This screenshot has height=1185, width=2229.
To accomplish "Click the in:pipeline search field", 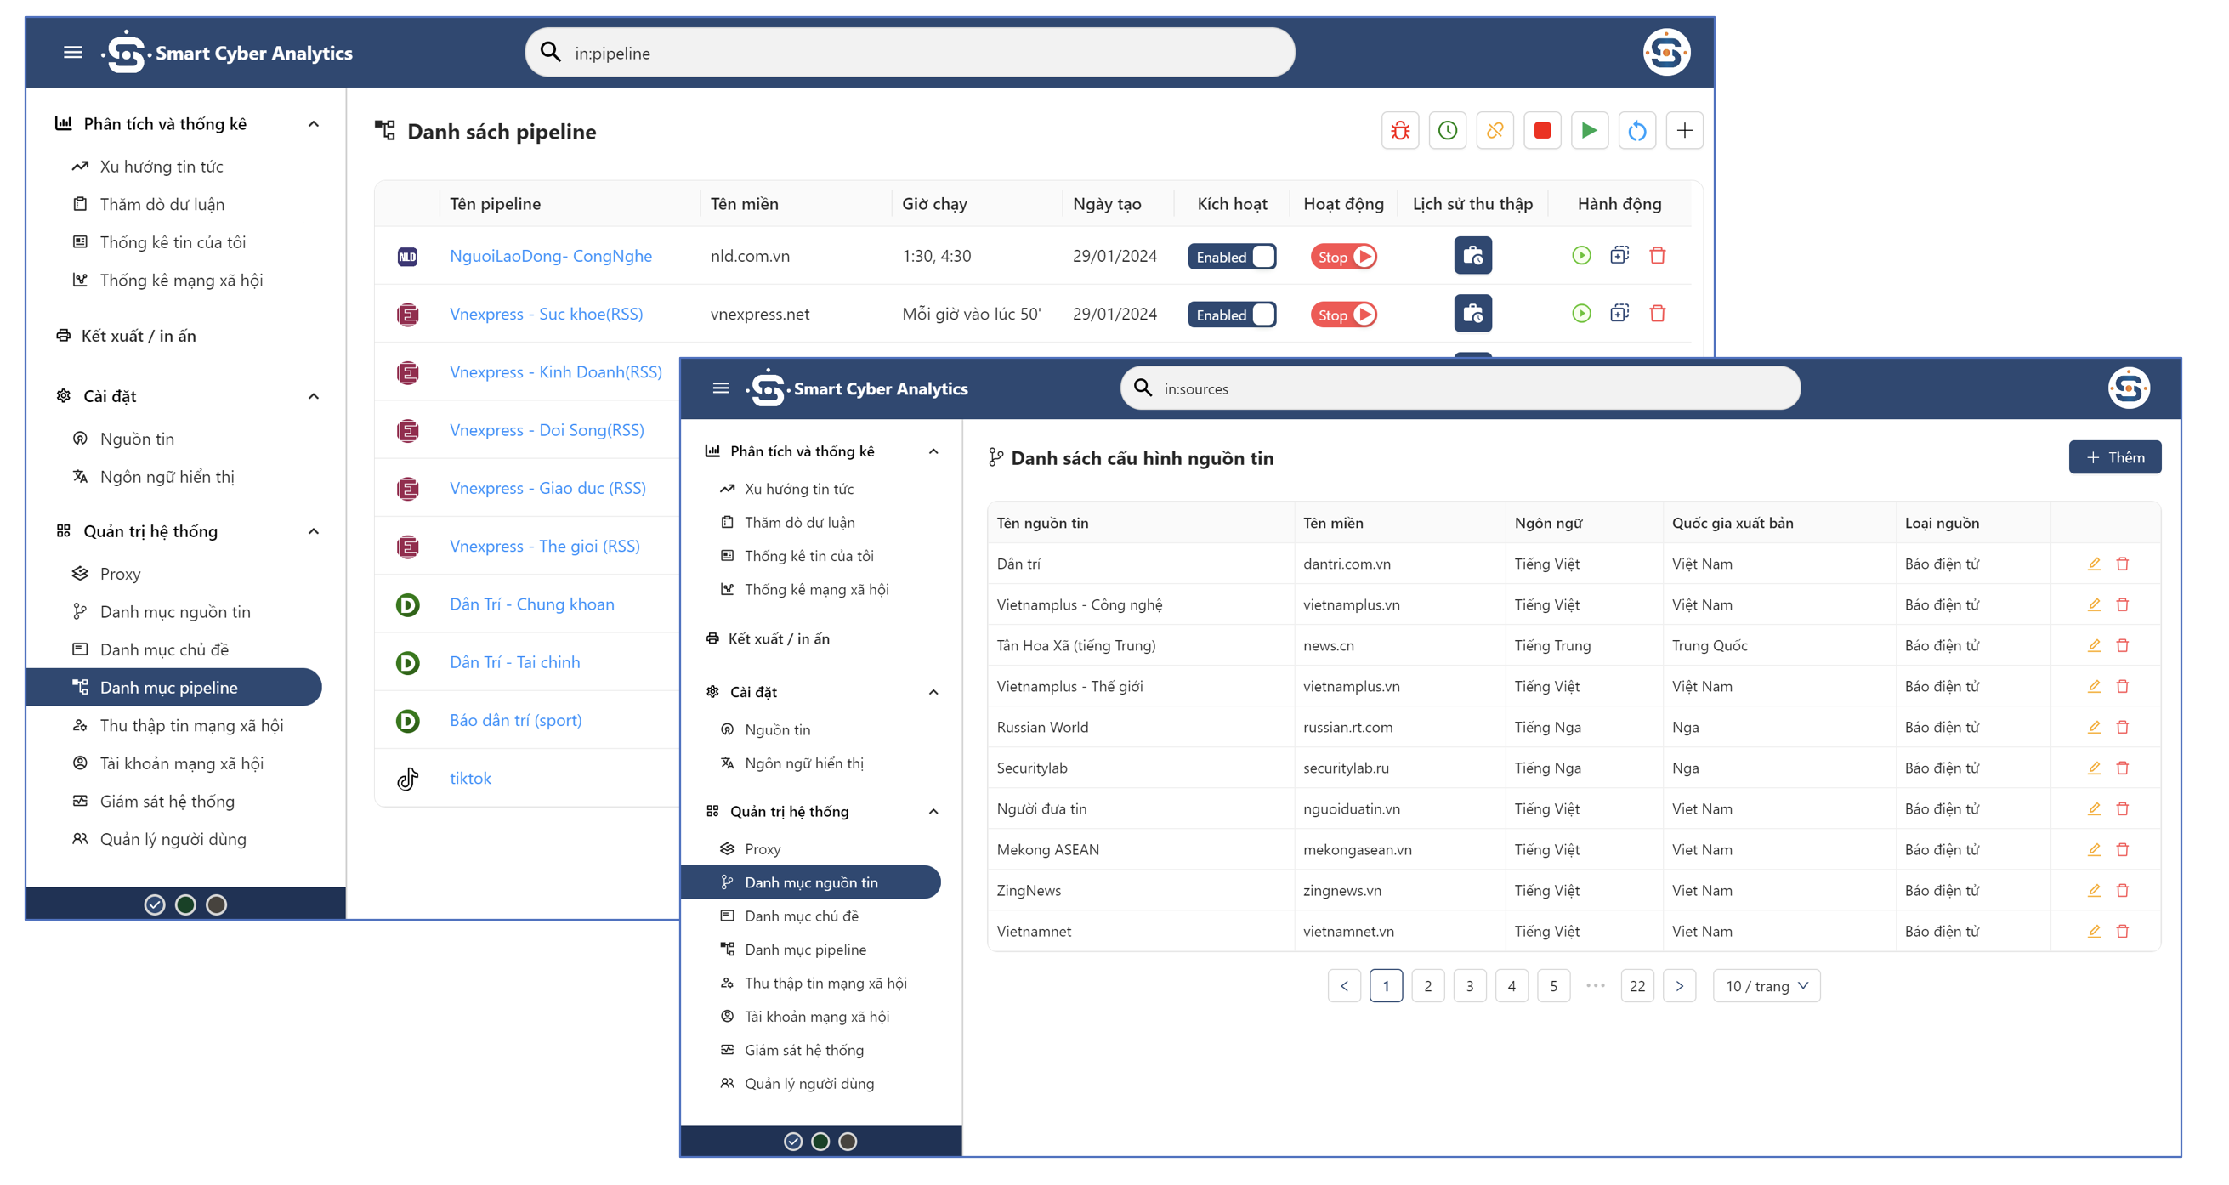I will pyautogui.click(x=909, y=53).
